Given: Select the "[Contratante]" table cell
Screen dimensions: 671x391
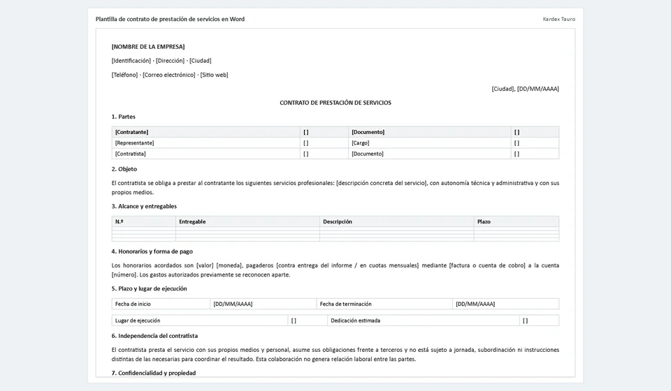Looking at the screenshot, I should [x=205, y=132].
